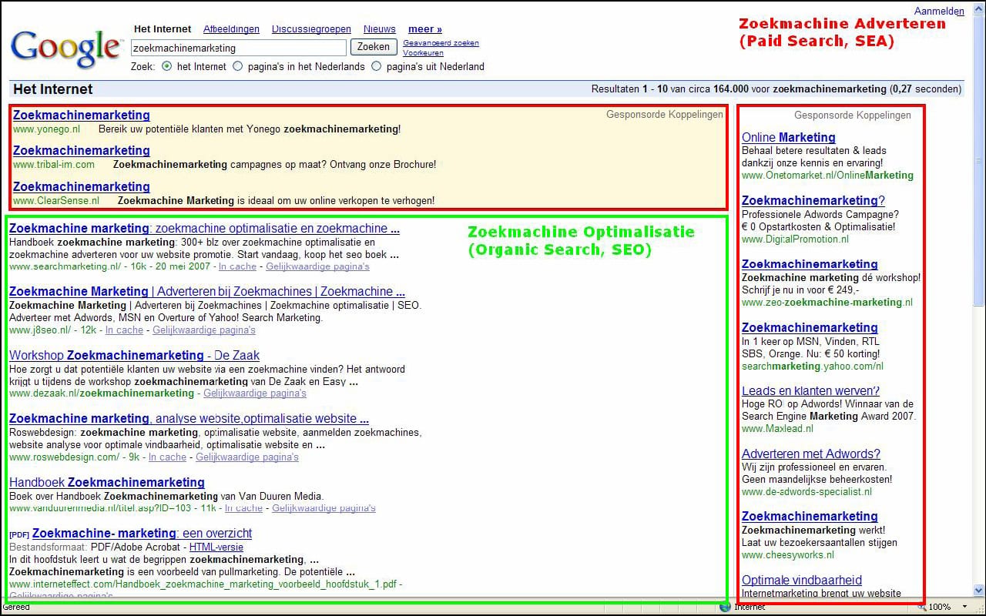Open "Gelijkwaardige pagina's" for dezaak.nl result
986x616 pixels.
(x=254, y=393)
